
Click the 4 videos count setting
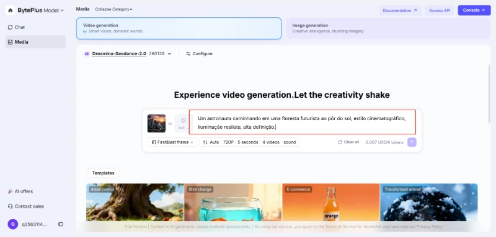point(271,142)
